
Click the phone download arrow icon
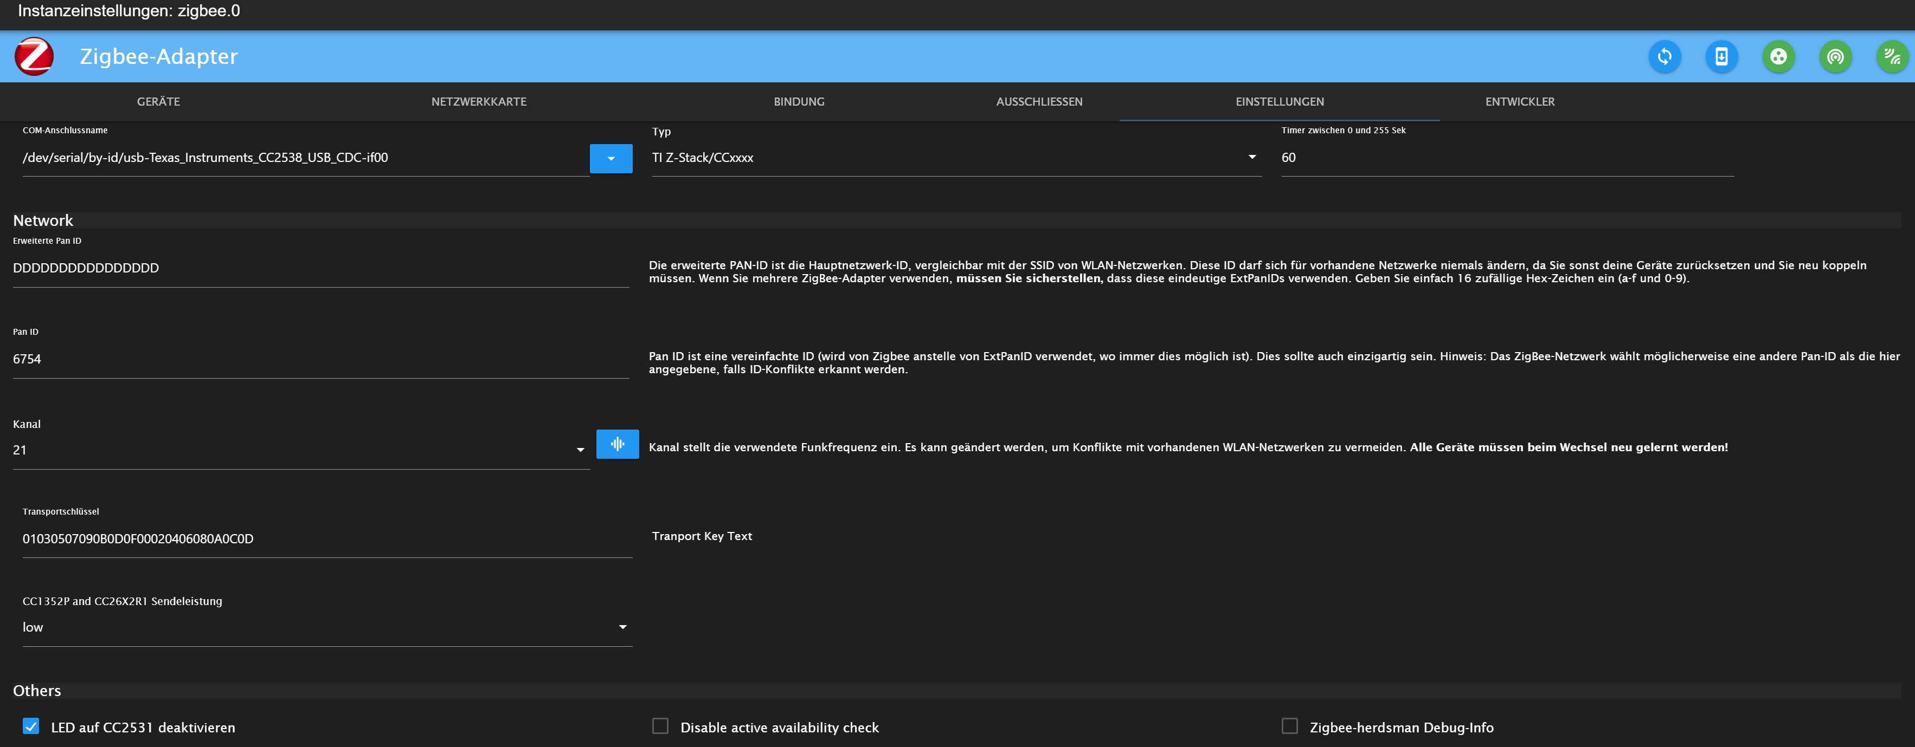point(1721,56)
